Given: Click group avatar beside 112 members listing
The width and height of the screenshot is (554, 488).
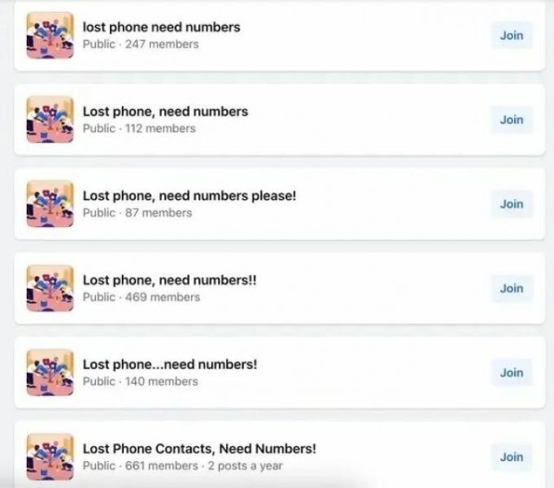Looking at the screenshot, I should tap(50, 120).
